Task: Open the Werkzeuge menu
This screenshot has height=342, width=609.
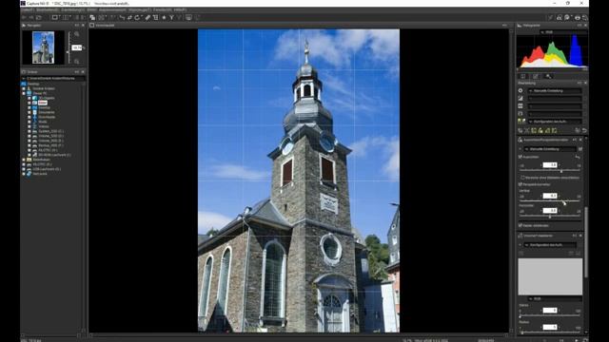Action: pyautogui.click(x=140, y=9)
